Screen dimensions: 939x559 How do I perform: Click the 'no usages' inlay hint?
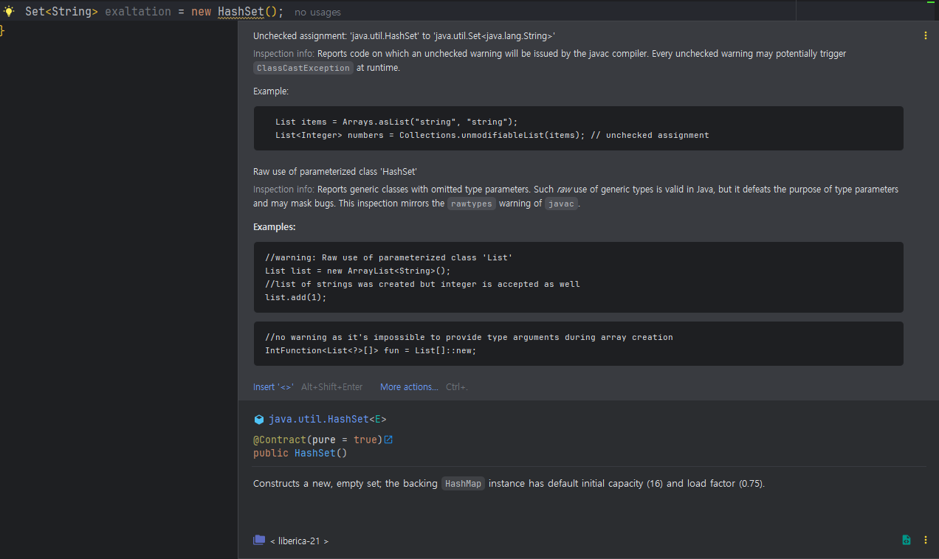coord(317,13)
